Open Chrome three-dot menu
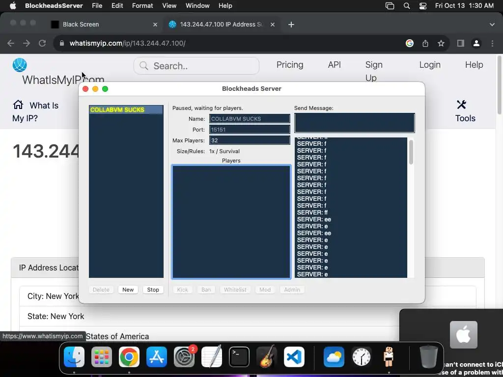Viewport: 503px width, 377px height. point(492,43)
